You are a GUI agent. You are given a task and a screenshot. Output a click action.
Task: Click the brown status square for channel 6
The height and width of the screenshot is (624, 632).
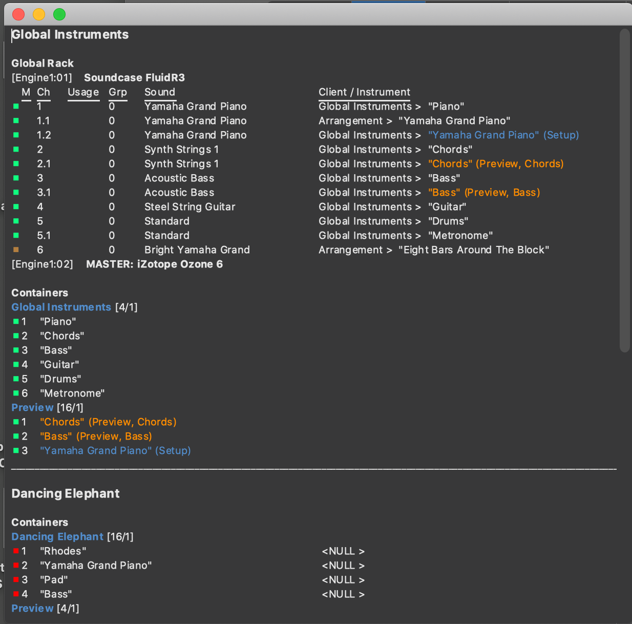16,250
